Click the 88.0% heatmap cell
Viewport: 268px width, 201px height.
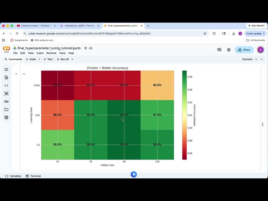tap(58, 115)
